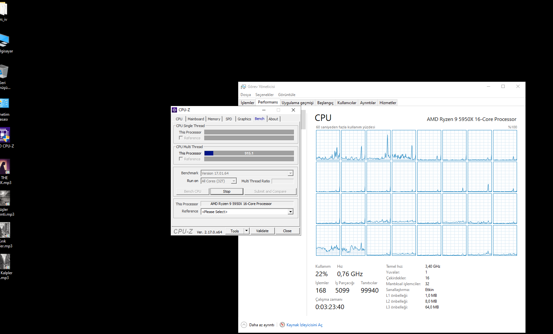Select the Performans tab in Task Manager
Viewport: 553px width, 334px height.
[268, 102]
